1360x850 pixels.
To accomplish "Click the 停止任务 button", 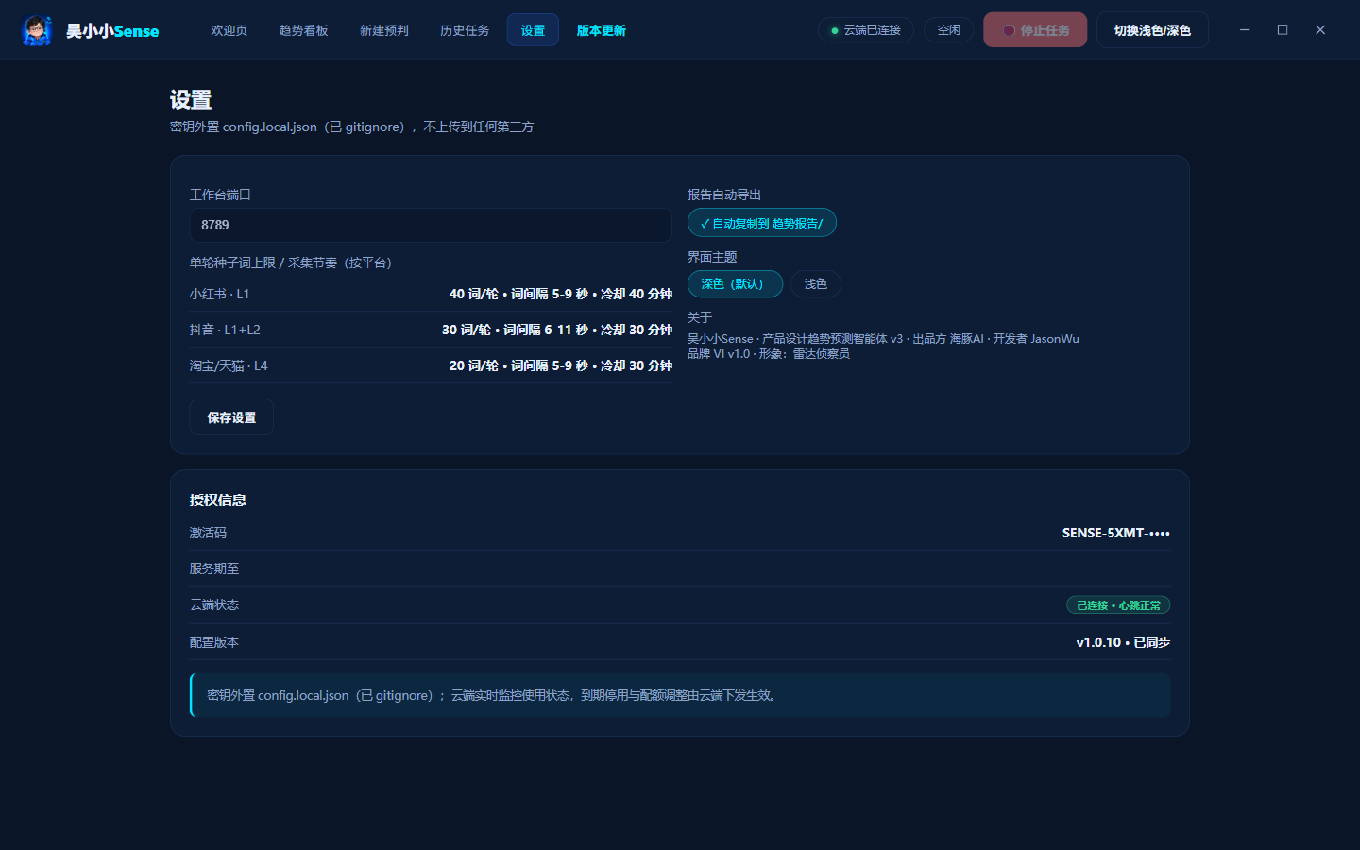I will click(x=1035, y=30).
